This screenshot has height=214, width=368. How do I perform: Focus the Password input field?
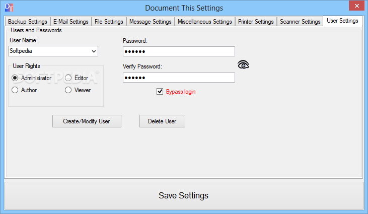[179, 51]
